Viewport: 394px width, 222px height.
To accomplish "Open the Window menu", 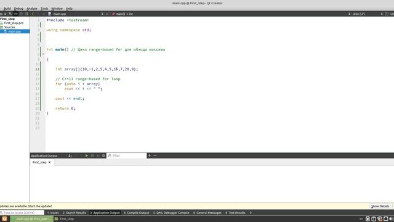I will [x=57, y=9].
